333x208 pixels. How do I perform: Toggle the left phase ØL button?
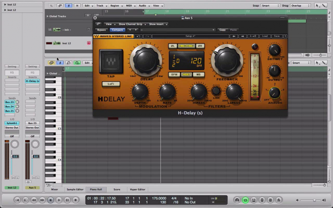point(173,46)
